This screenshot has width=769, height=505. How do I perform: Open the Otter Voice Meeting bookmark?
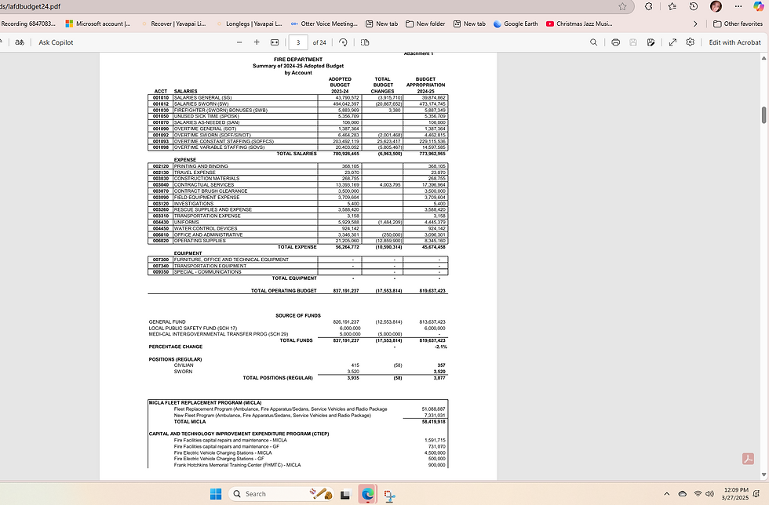click(x=324, y=24)
